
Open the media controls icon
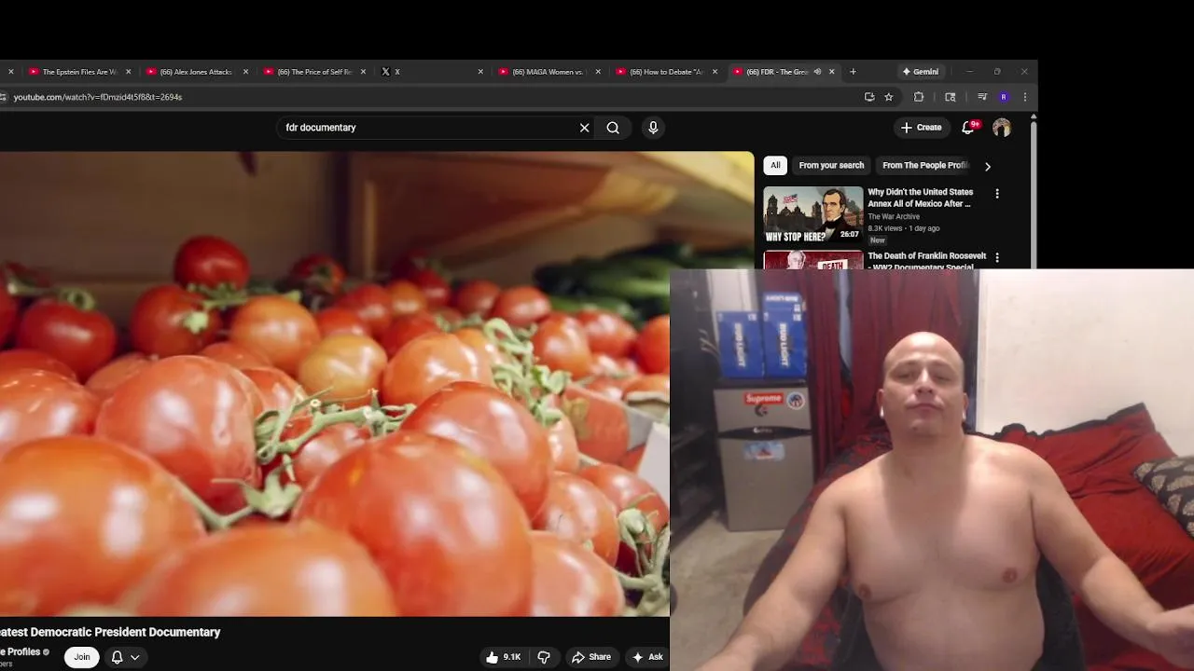pos(982,97)
